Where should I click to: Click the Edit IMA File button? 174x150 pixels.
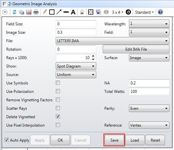pos(136,49)
